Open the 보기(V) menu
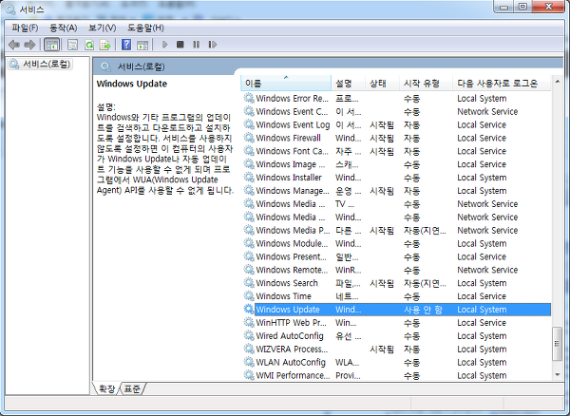Viewport: 570px width, 416px height. tap(103, 28)
